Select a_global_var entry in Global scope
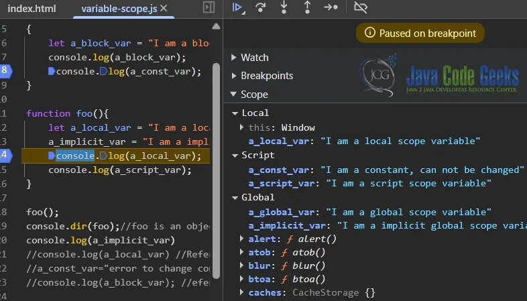 point(369,213)
